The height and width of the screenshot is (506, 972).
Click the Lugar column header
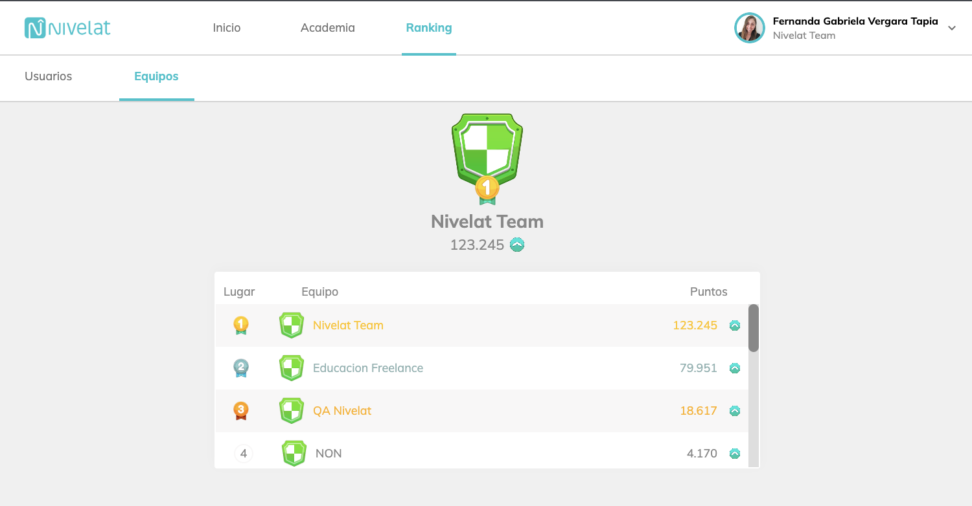click(239, 292)
